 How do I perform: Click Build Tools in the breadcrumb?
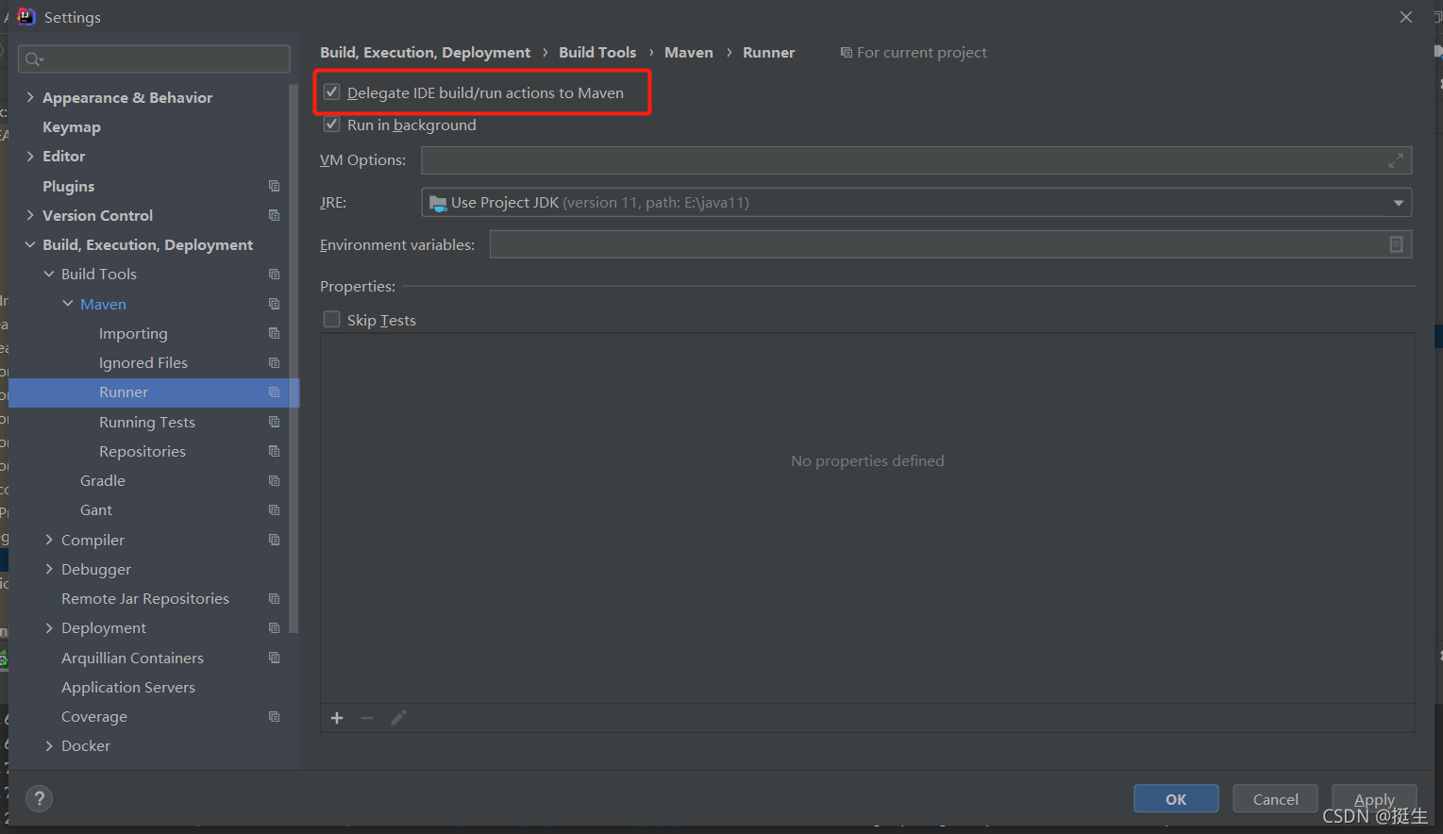tap(597, 53)
